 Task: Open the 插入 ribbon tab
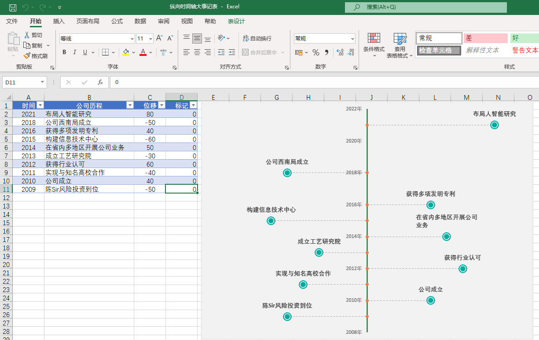tap(59, 21)
